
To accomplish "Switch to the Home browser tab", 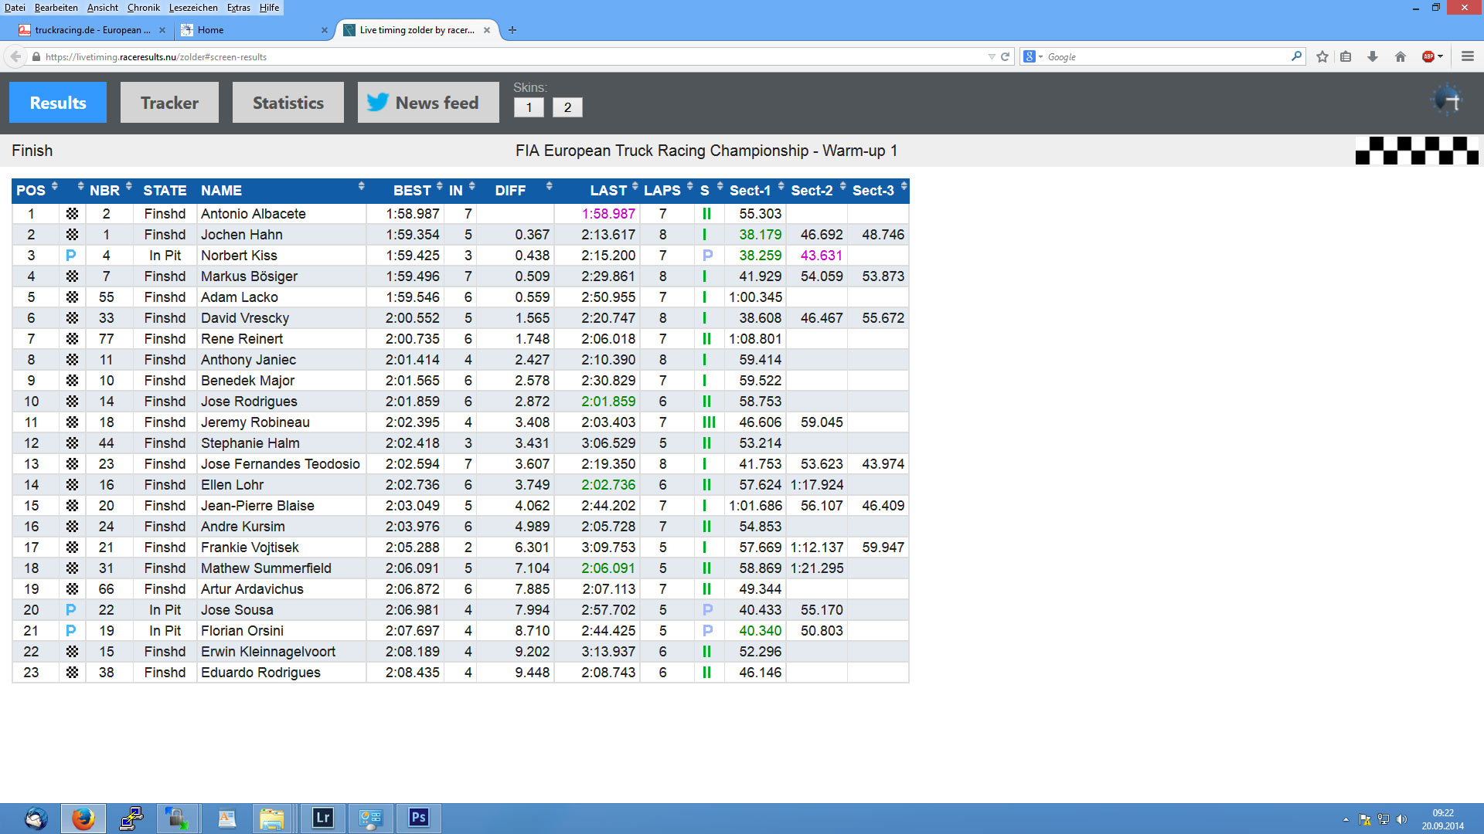I will tap(254, 30).
